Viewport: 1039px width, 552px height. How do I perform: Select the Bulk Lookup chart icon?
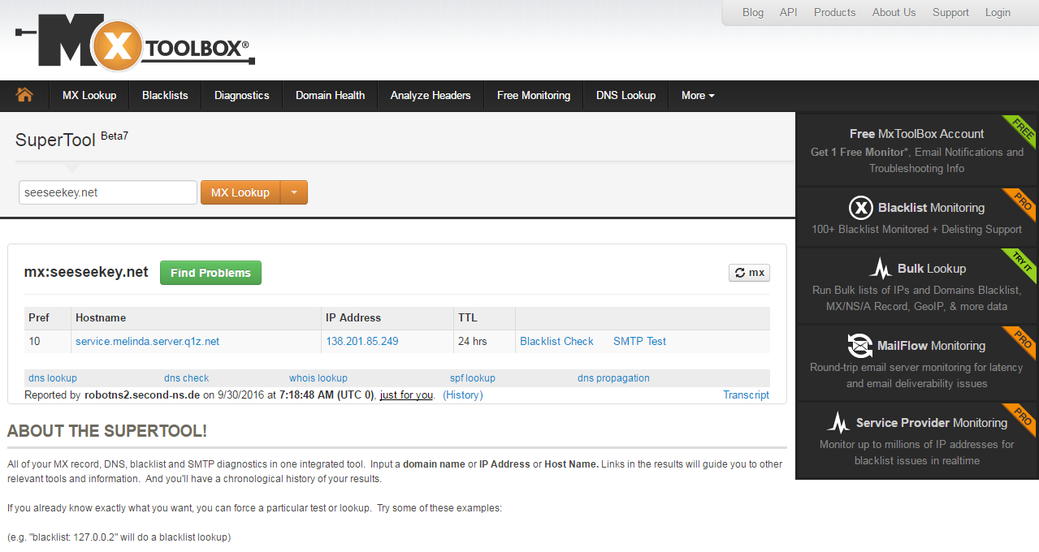pos(881,268)
